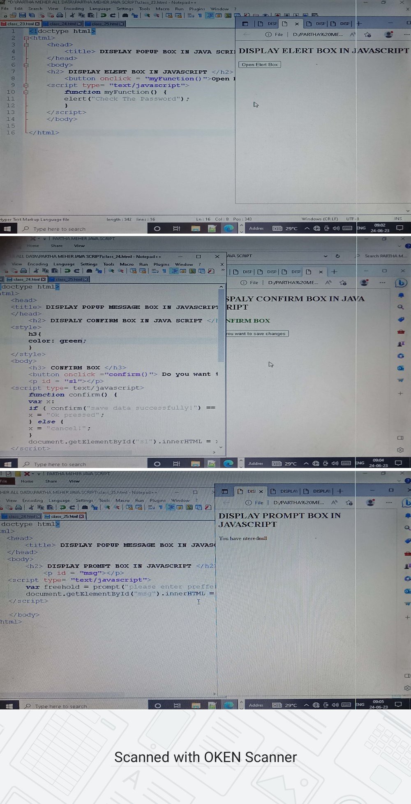The image size is (411, 804).
Task: Click Undo arrow in class_23 Notepad++ toolbar
Action: click(103, 16)
